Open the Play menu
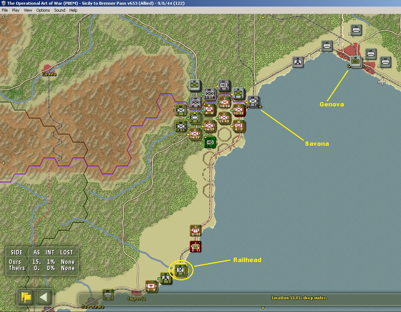Viewport: 401px width, 312px height. pyautogui.click(x=16, y=10)
